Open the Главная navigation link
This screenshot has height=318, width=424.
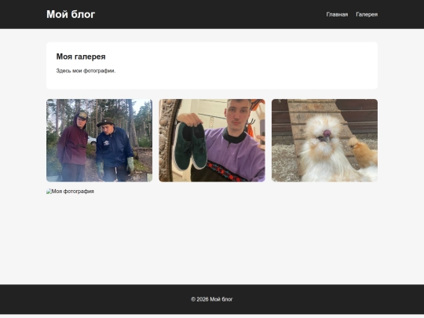(x=337, y=14)
